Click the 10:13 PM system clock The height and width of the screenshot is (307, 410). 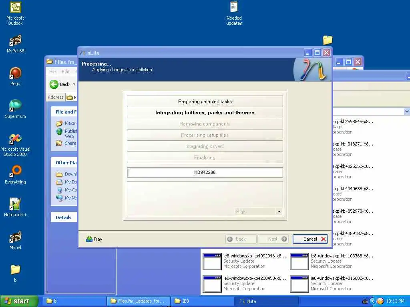(x=395, y=301)
